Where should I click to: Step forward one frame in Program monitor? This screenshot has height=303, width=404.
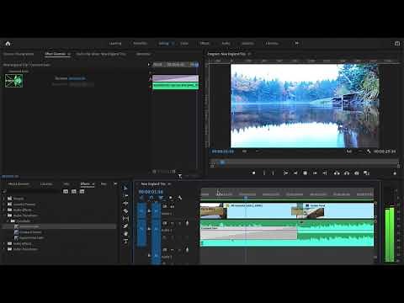[315, 173]
